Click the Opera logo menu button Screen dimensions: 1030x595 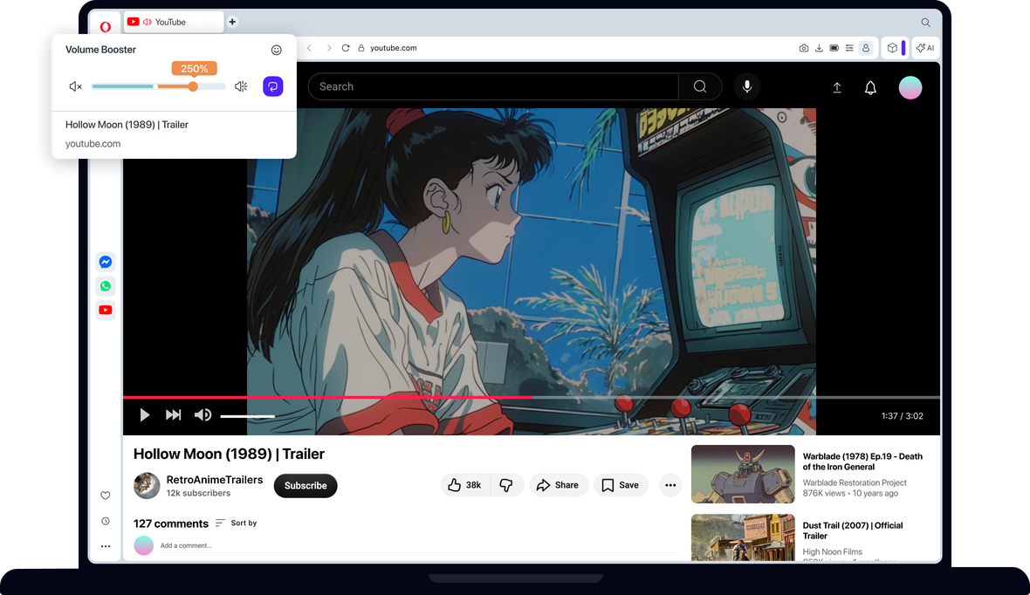[105, 27]
